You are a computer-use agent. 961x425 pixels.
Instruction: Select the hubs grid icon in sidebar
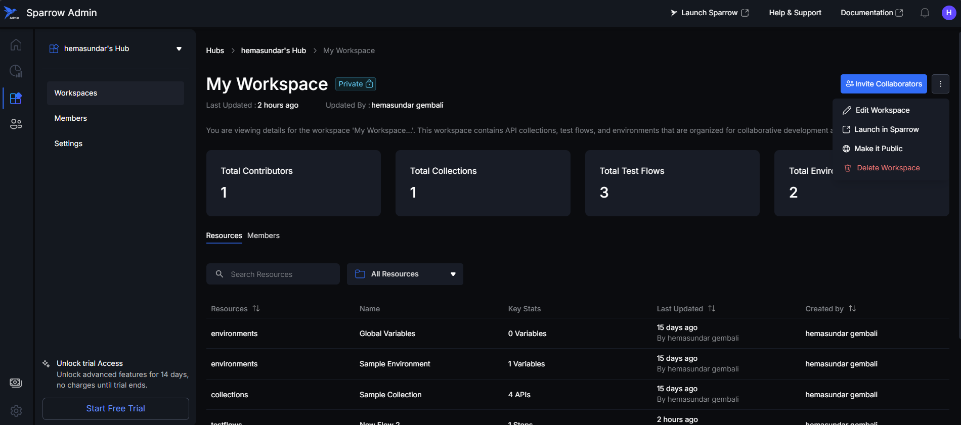[x=16, y=98]
